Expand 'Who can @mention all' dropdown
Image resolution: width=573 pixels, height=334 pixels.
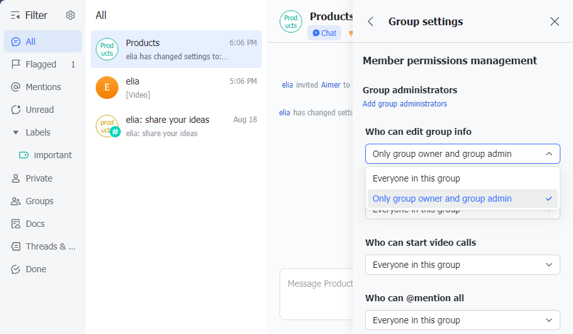coord(462,320)
